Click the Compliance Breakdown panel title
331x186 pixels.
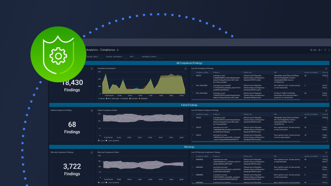107,69
